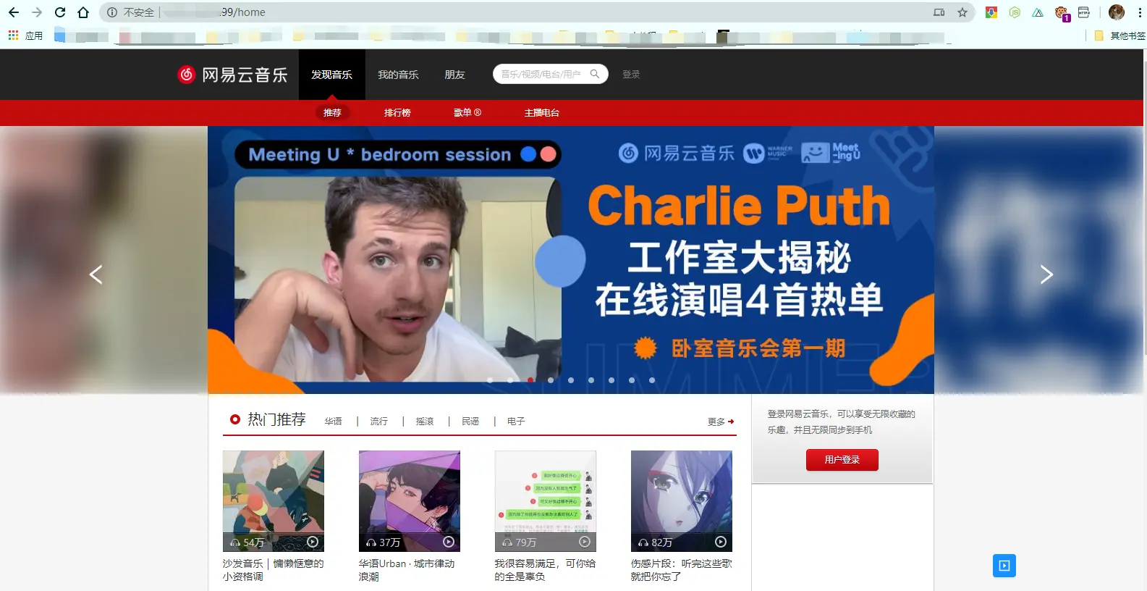Viewport: 1147px width, 591px height.
Task: Click the NetEase Cloud Music logo
Action: pos(232,75)
